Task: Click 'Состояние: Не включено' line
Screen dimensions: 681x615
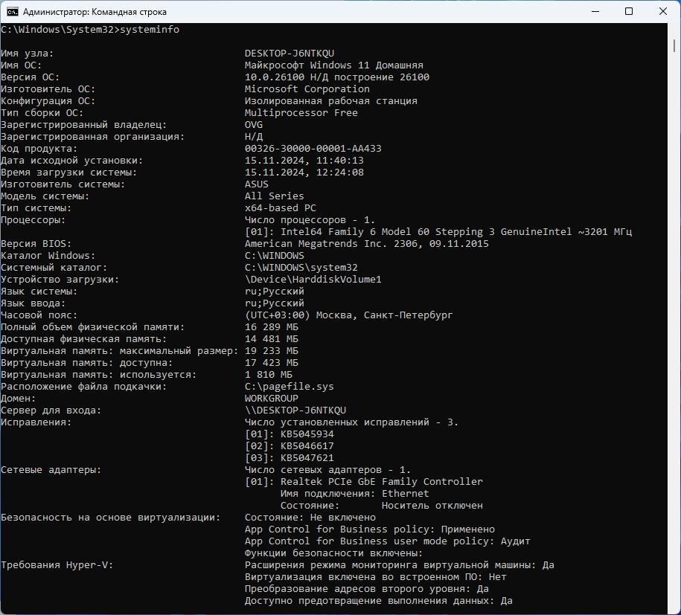Action: (310, 518)
